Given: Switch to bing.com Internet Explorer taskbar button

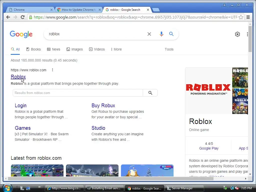Looking at the screenshot, I should coord(65,188).
